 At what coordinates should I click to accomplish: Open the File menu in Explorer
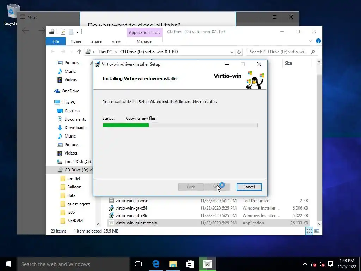[x=56, y=41]
